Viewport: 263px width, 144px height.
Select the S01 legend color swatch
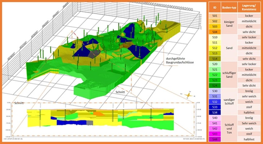tap(215, 16)
